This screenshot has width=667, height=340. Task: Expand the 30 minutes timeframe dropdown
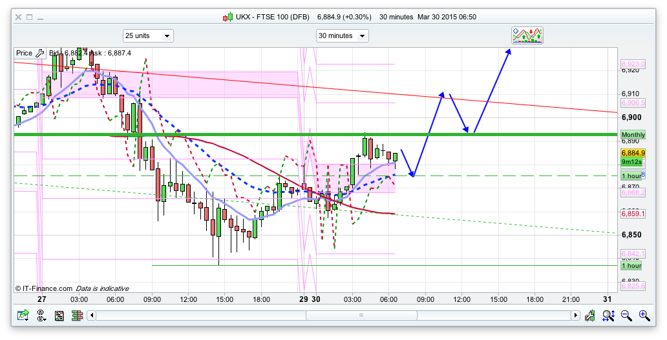coord(342,36)
